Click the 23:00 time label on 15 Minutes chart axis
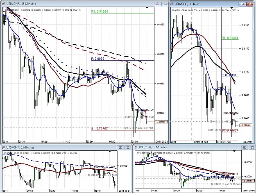 click(x=90, y=141)
